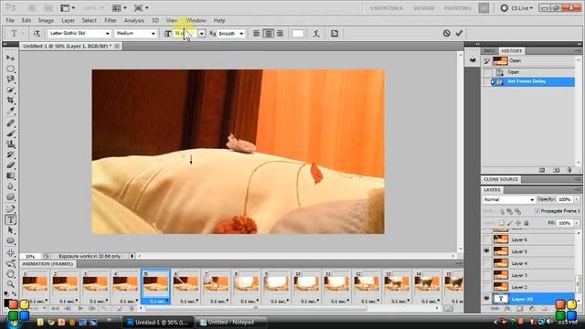Toggle the Character and Paragraph panels
Image resolution: width=585 pixels, height=329 pixels.
pos(335,34)
